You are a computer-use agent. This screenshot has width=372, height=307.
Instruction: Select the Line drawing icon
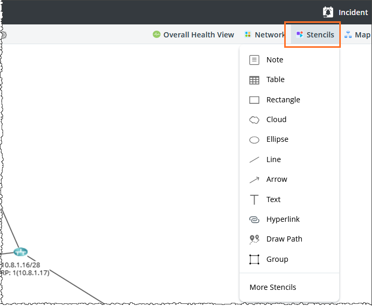point(254,160)
